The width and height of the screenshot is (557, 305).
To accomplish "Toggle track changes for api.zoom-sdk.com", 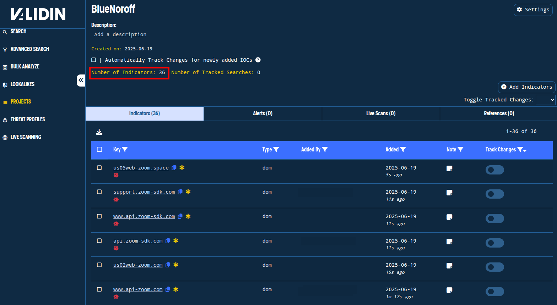I will 494,243.
